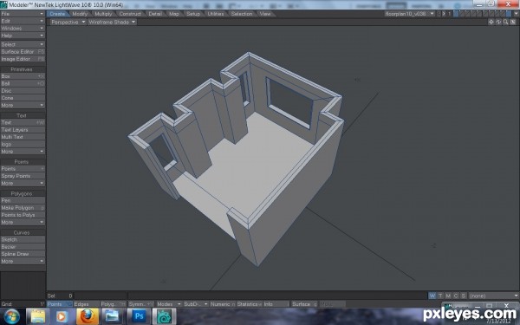Viewport: 520px width, 325px height.
Task: Enable Edges selection mode
Action: point(86,304)
